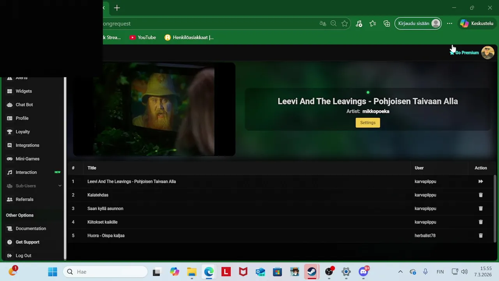Go to Profile in sidebar
Screen dimensions: 499x281
(x=22, y=118)
